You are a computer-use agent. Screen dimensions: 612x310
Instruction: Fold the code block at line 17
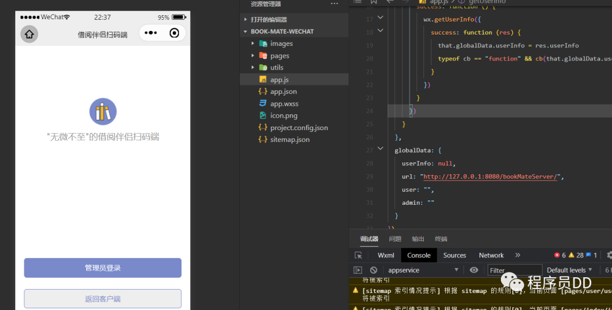coord(380,19)
